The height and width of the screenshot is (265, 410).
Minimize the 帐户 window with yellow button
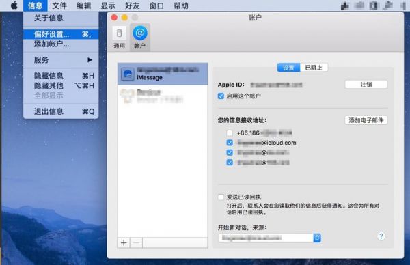point(124,18)
